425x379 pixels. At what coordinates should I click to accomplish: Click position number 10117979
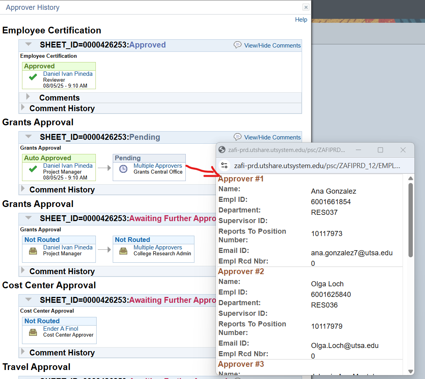(327, 326)
